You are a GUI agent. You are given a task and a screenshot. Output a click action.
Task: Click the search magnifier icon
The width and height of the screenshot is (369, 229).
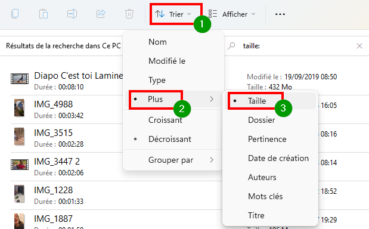231,46
